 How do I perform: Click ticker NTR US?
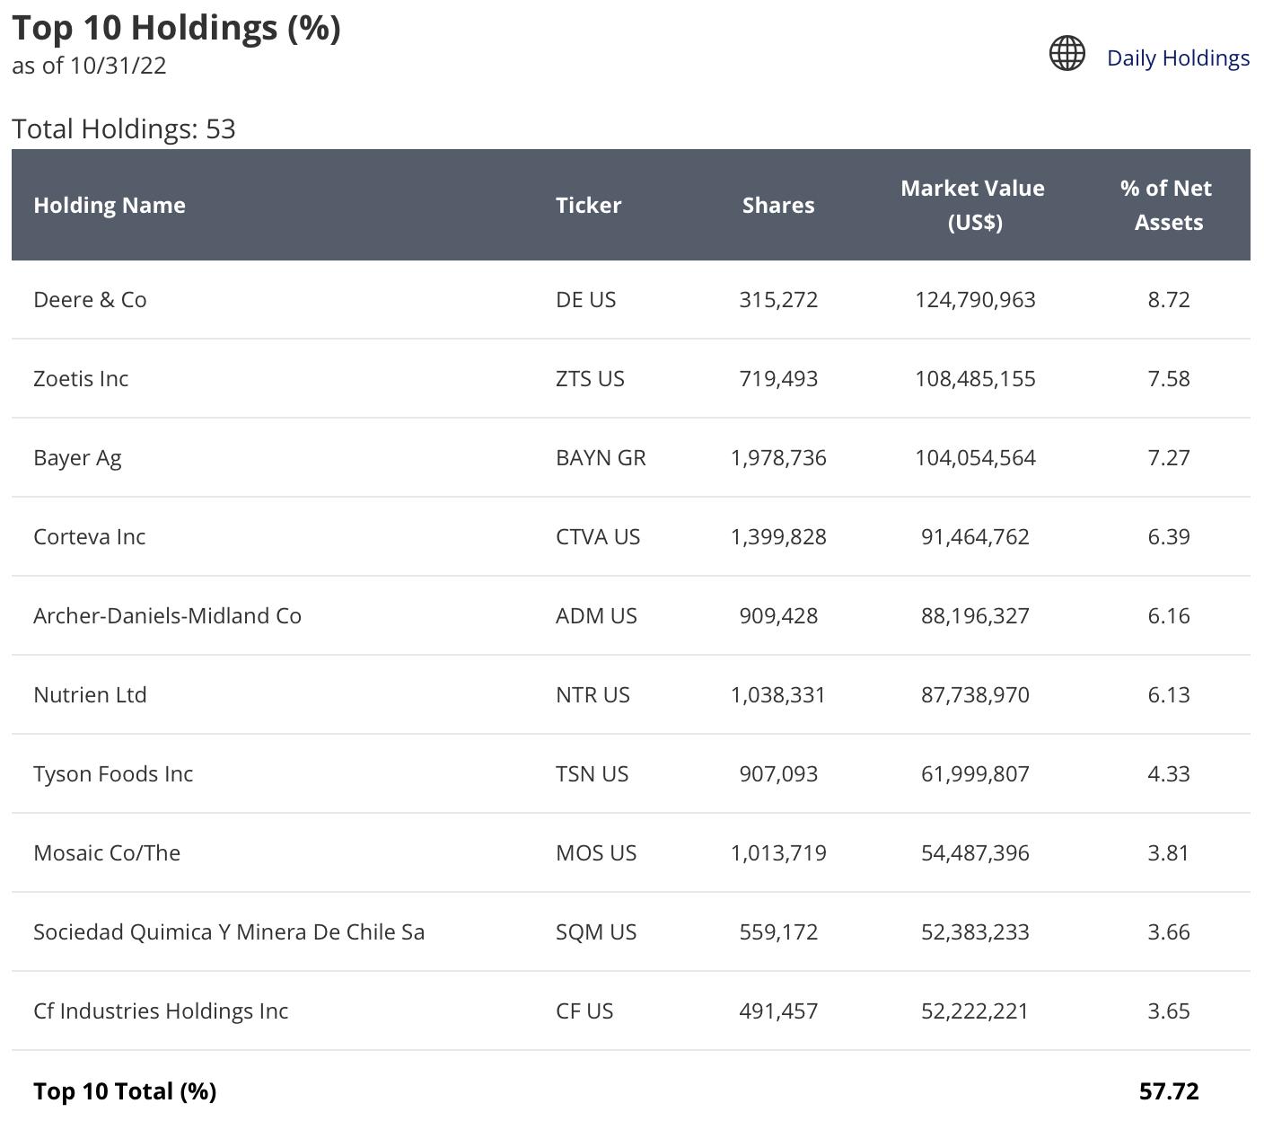(592, 694)
